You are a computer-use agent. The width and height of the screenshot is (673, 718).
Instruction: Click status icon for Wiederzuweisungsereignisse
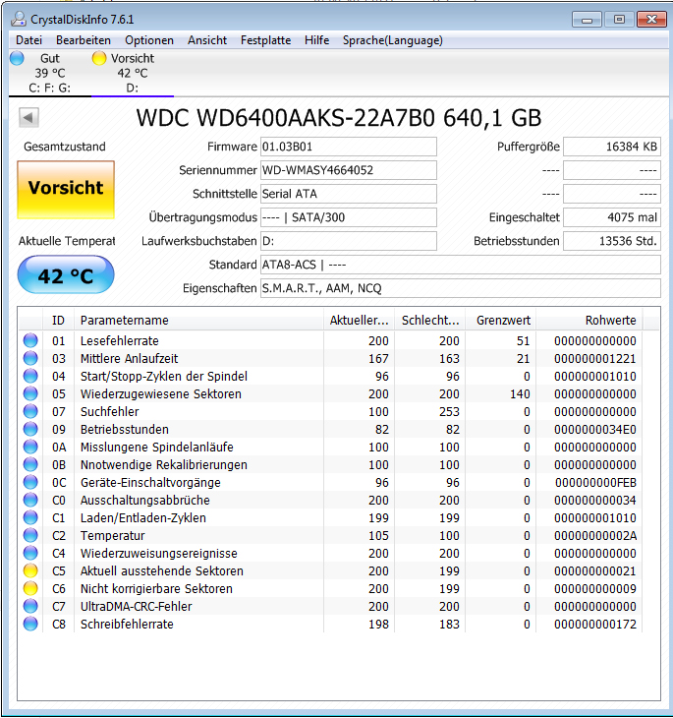(30, 553)
